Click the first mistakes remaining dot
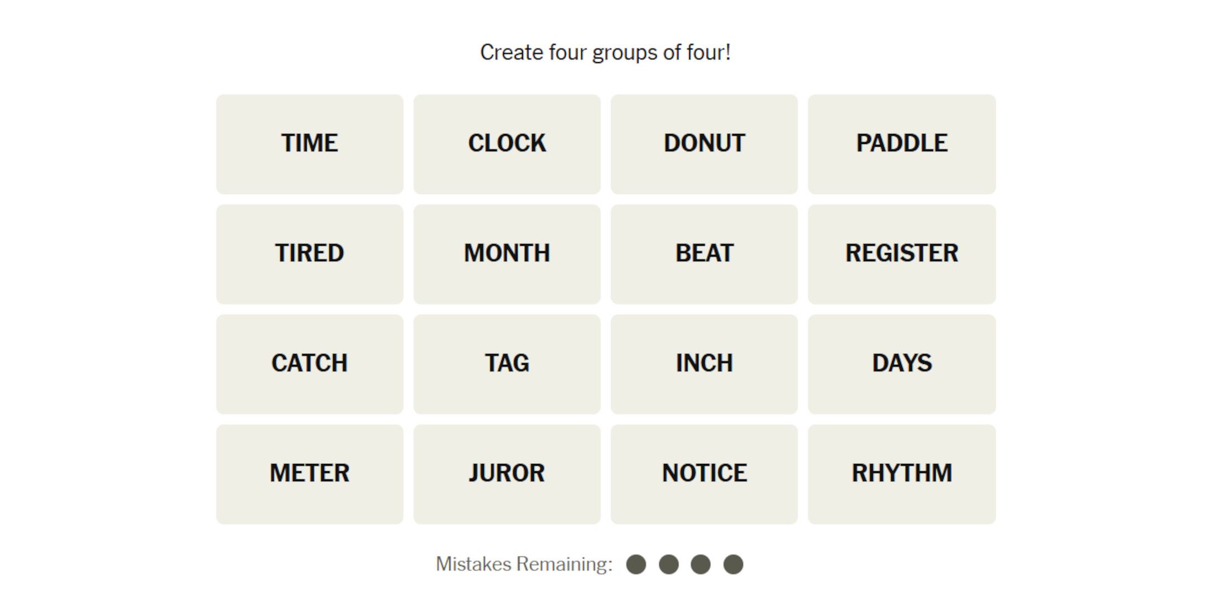Image resolution: width=1218 pixels, height=609 pixels. click(x=636, y=564)
